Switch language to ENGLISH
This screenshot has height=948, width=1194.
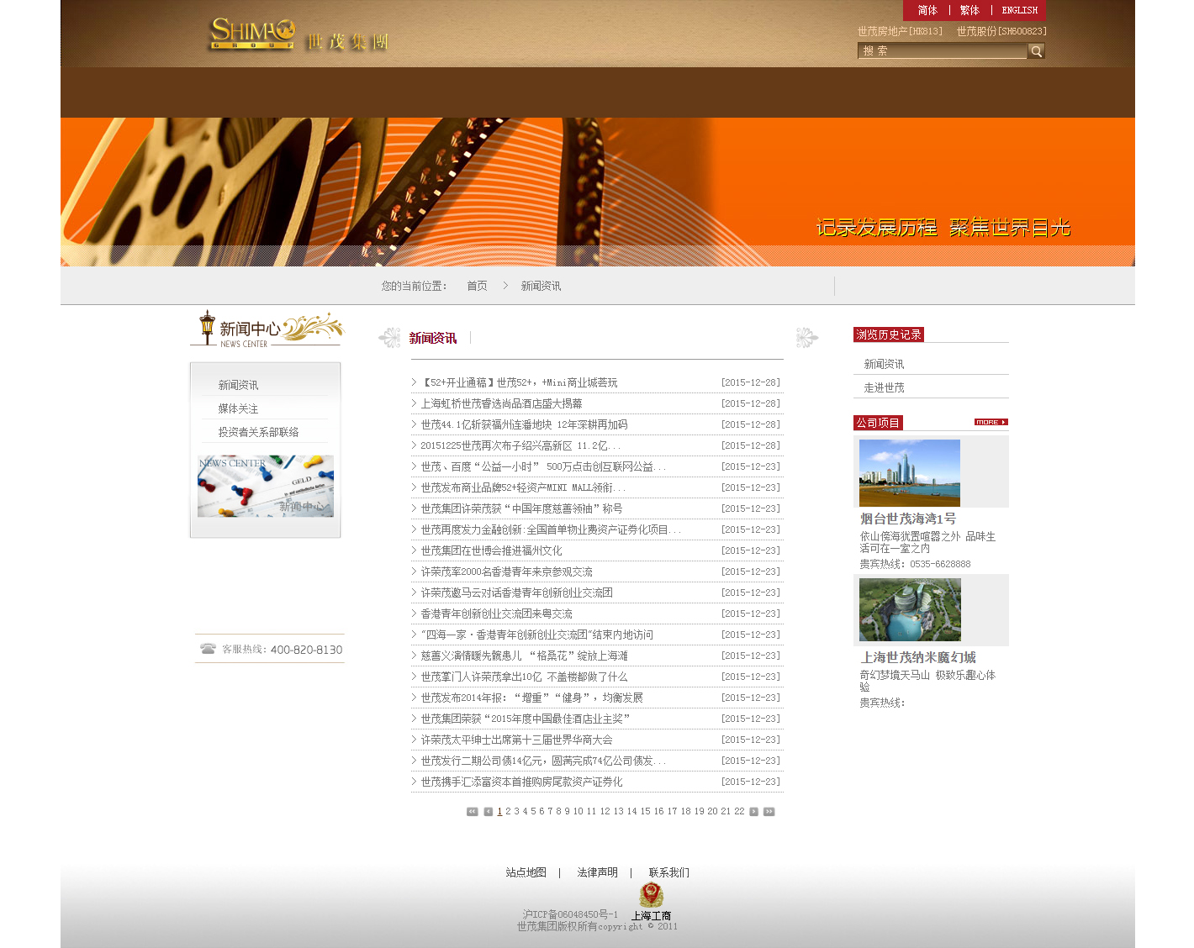pyautogui.click(x=1019, y=10)
